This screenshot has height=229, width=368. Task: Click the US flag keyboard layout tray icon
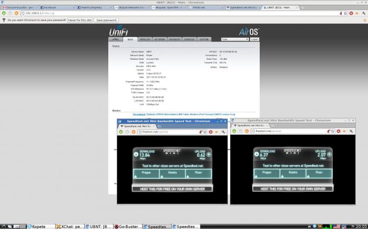[336, 226]
